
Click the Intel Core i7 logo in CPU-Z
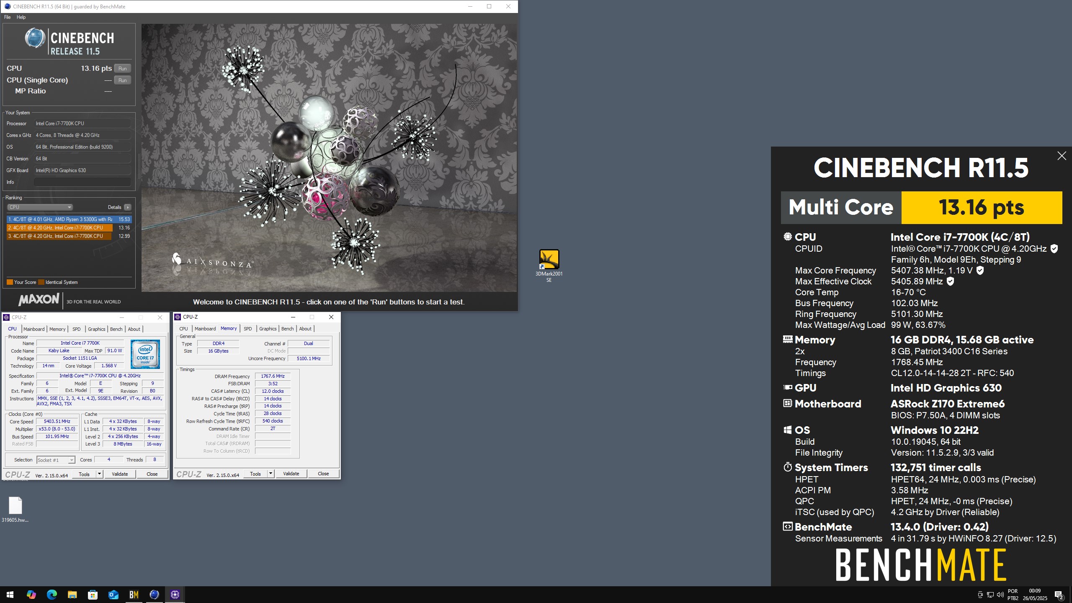[x=145, y=354]
